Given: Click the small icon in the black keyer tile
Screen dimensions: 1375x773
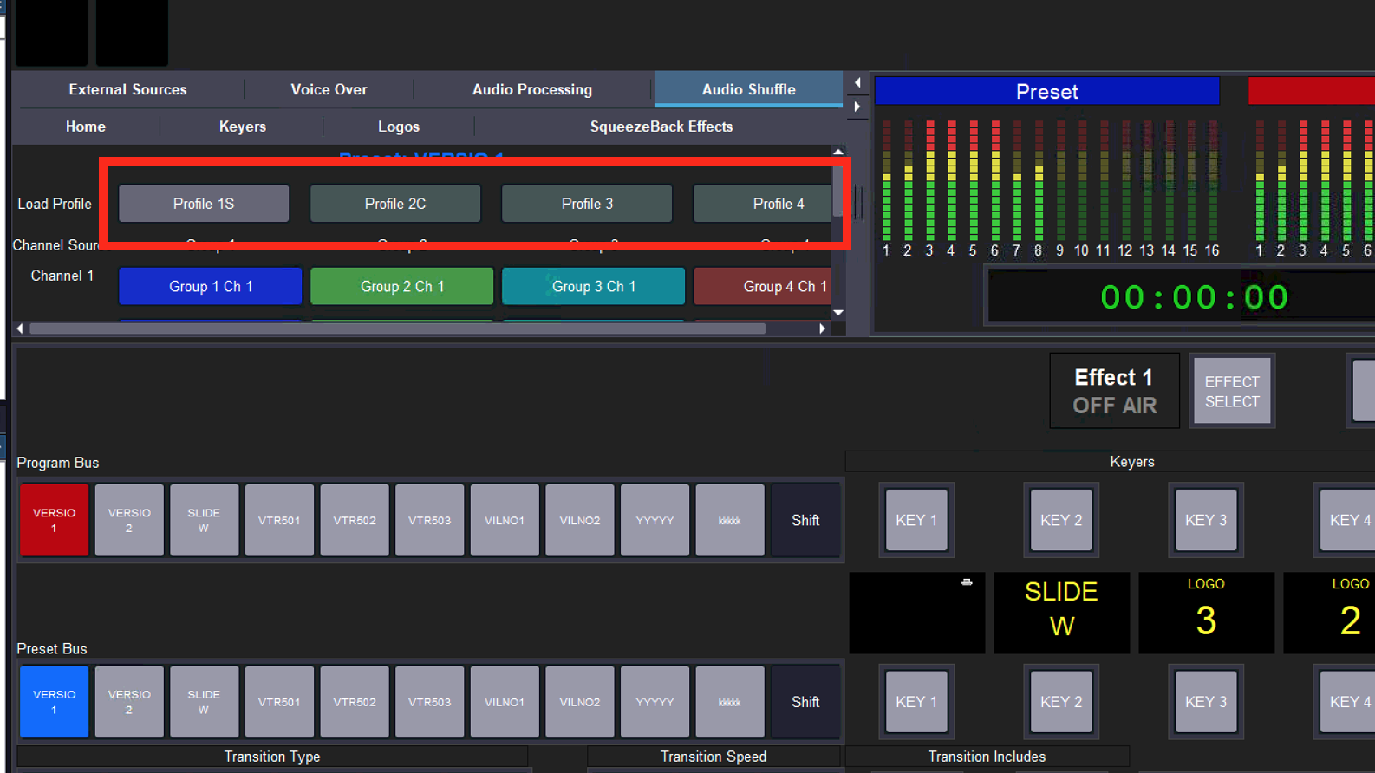Looking at the screenshot, I should (x=967, y=582).
